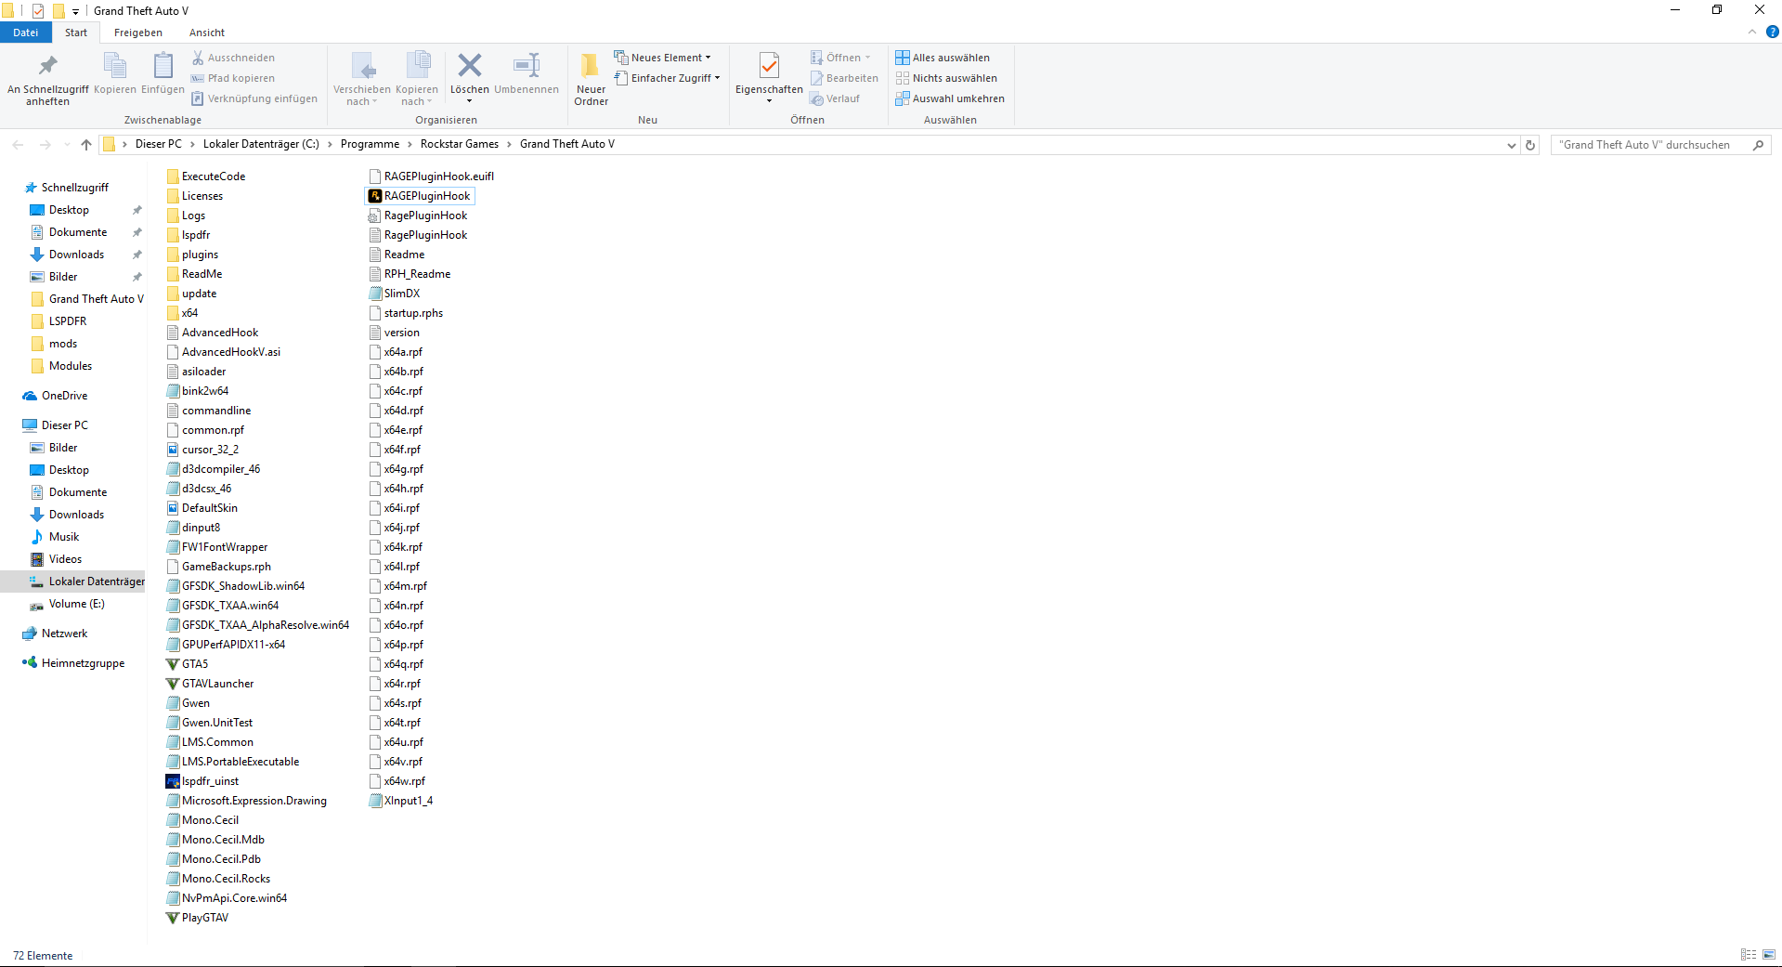Select the file named common.rpf

[205, 430]
